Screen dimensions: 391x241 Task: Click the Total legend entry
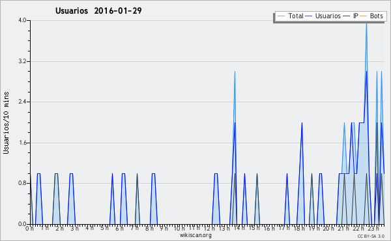290,16
